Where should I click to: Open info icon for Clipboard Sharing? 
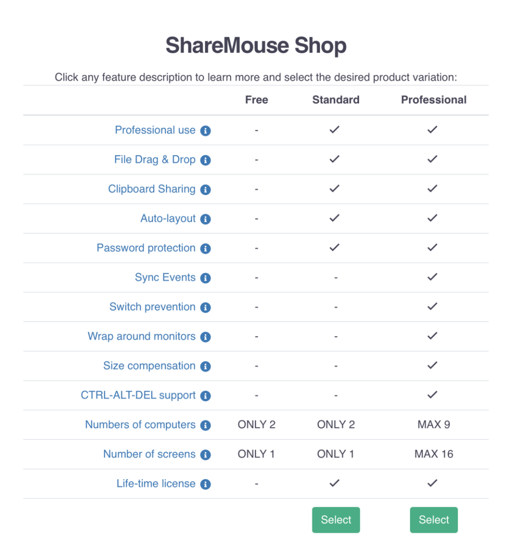pos(205,190)
